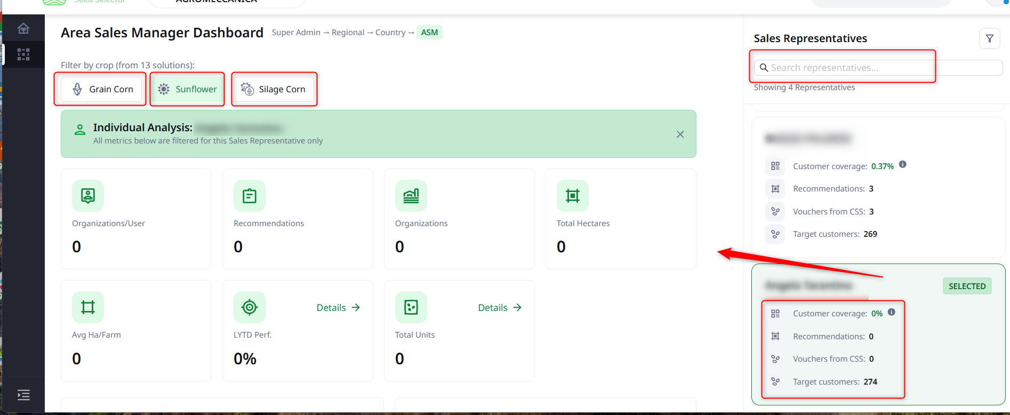
Task: Open Details for LYTD Perf.
Action: [x=338, y=308]
